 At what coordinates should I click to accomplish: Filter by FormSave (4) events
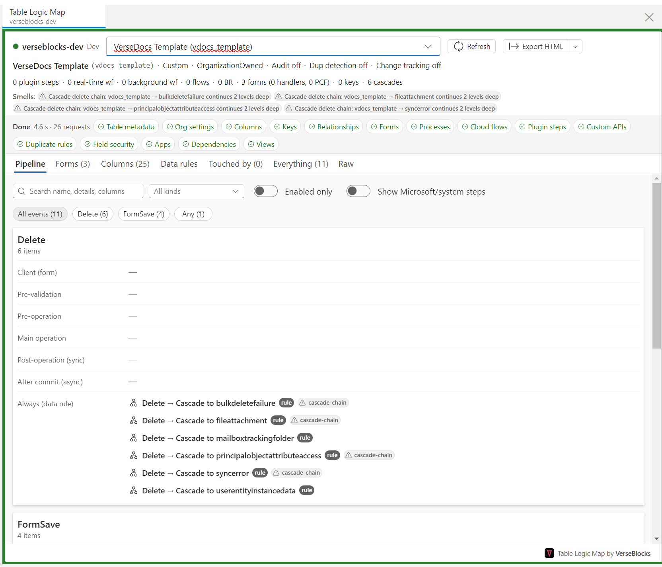point(144,214)
